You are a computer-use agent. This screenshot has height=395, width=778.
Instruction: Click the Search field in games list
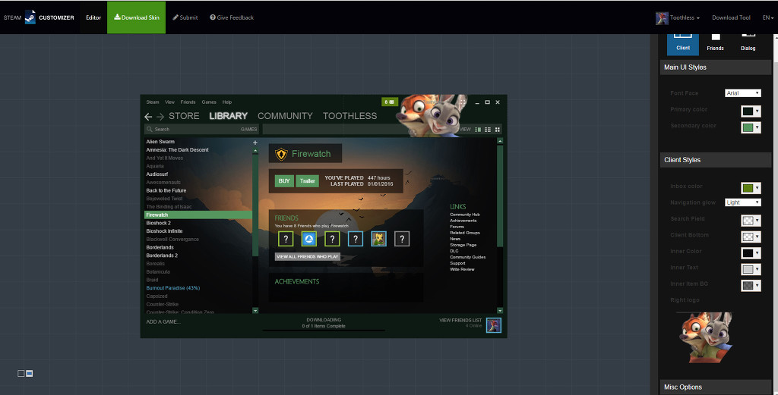click(x=201, y=129)
